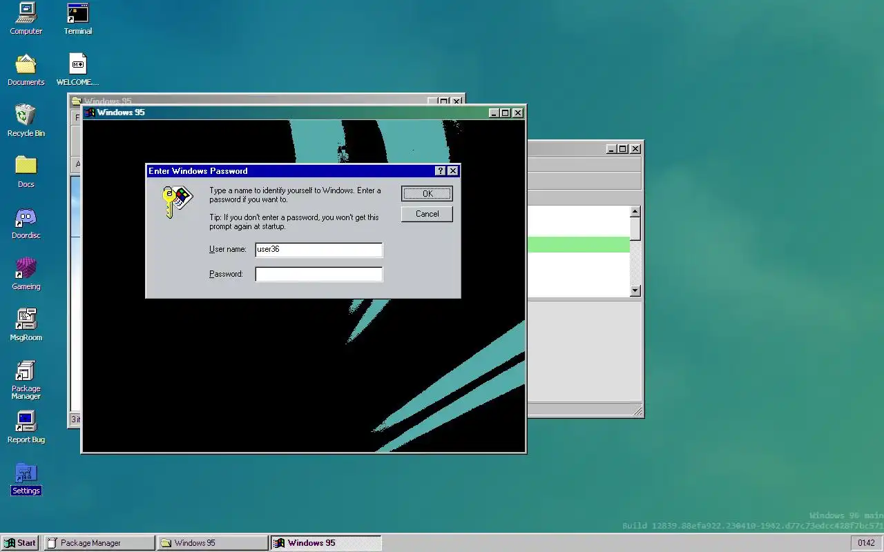This screenshot has height=552, width=884.
Task: Switch to Package Manager in taskbar
Action: tap(99, 543)
